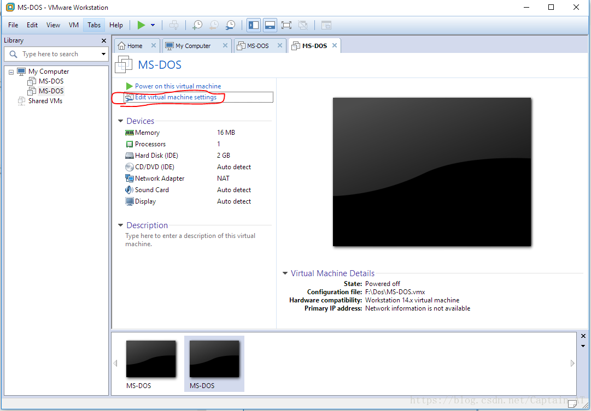Viewport: 591px width, 411px height.
Task: Collapse the Virtual Machine Details section
Action: 285,273
